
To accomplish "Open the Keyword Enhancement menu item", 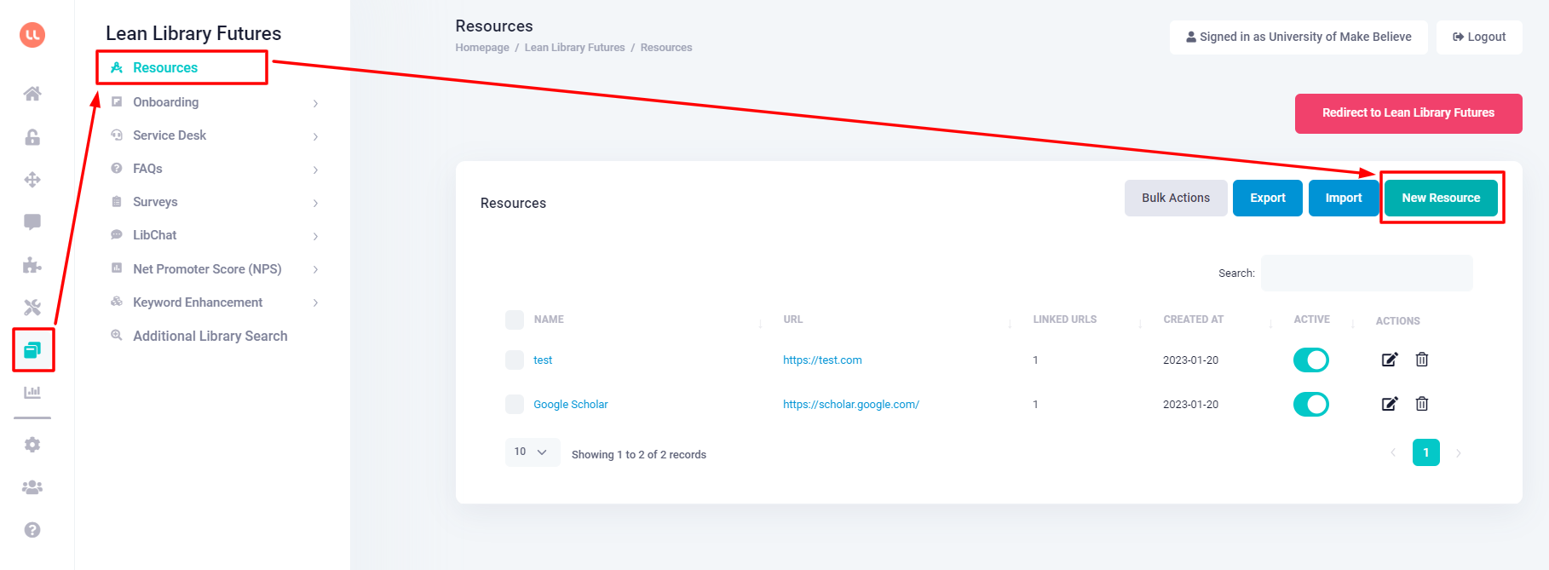I will [x=198, y=302].
